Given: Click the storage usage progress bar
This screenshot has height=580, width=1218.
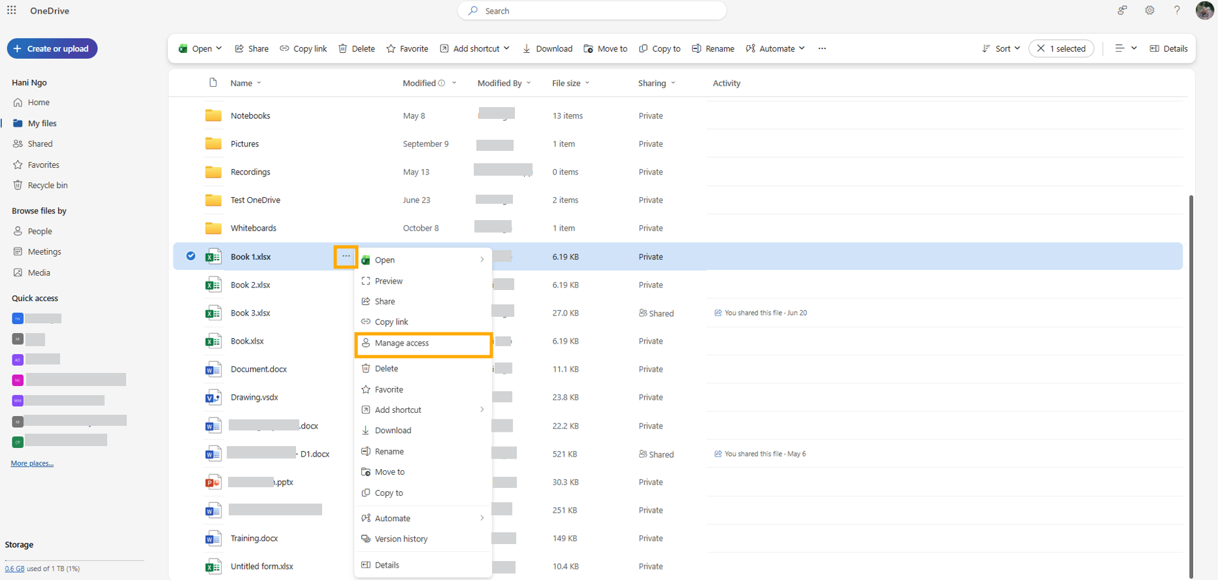Looking at the screenshot, I should (x=74, y=560).
